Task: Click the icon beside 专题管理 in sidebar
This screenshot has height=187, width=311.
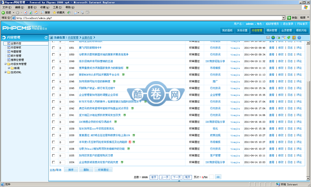Action: (8, 52)
